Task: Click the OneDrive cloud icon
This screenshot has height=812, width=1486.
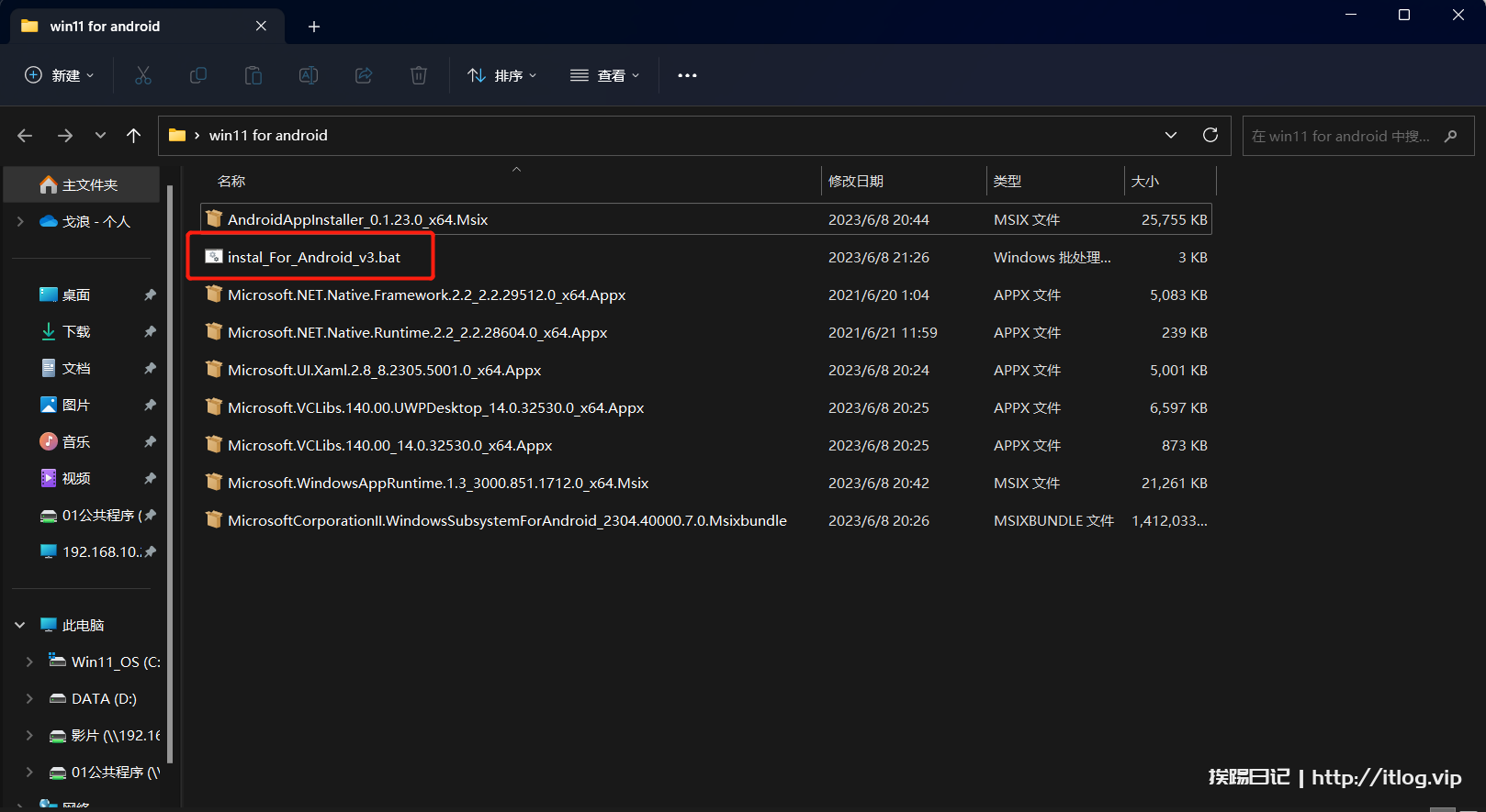Action: 49,221
